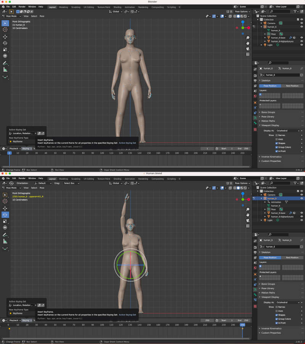Click the Z axis circle of top window gizmo
The width and height of the screenshot is (305, 344).
tap(242, 22)
